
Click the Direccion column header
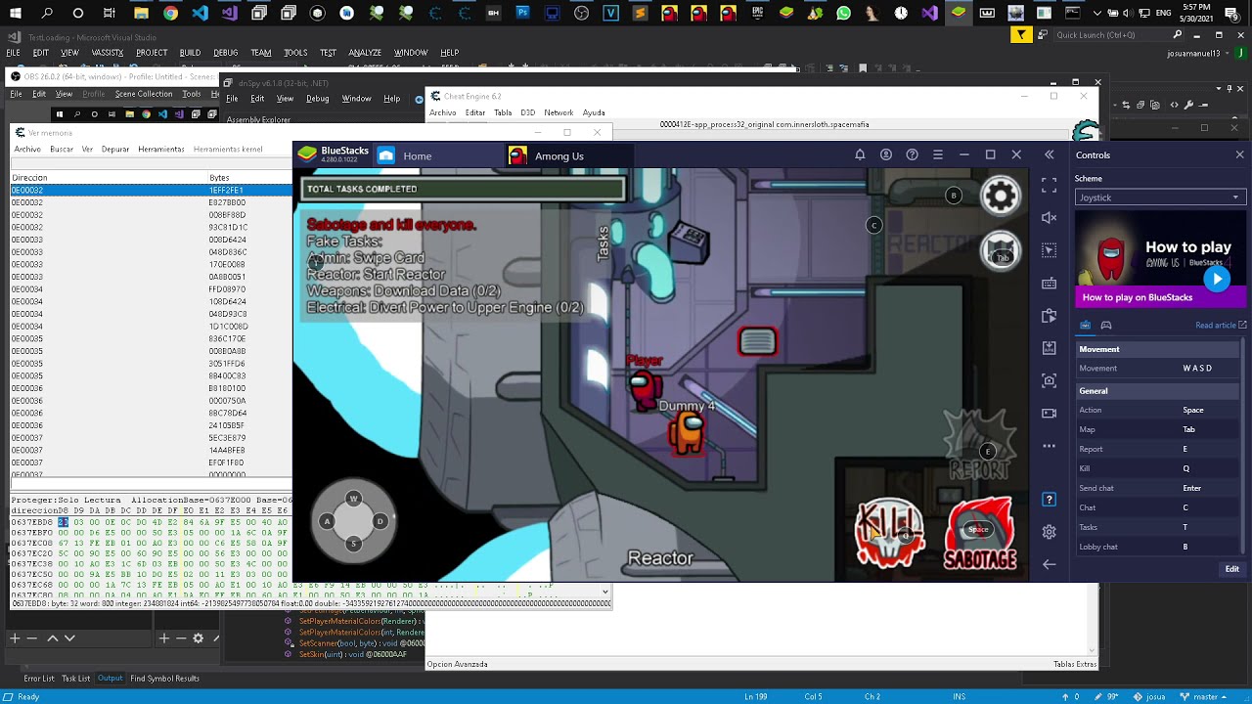tap(29, 178)
